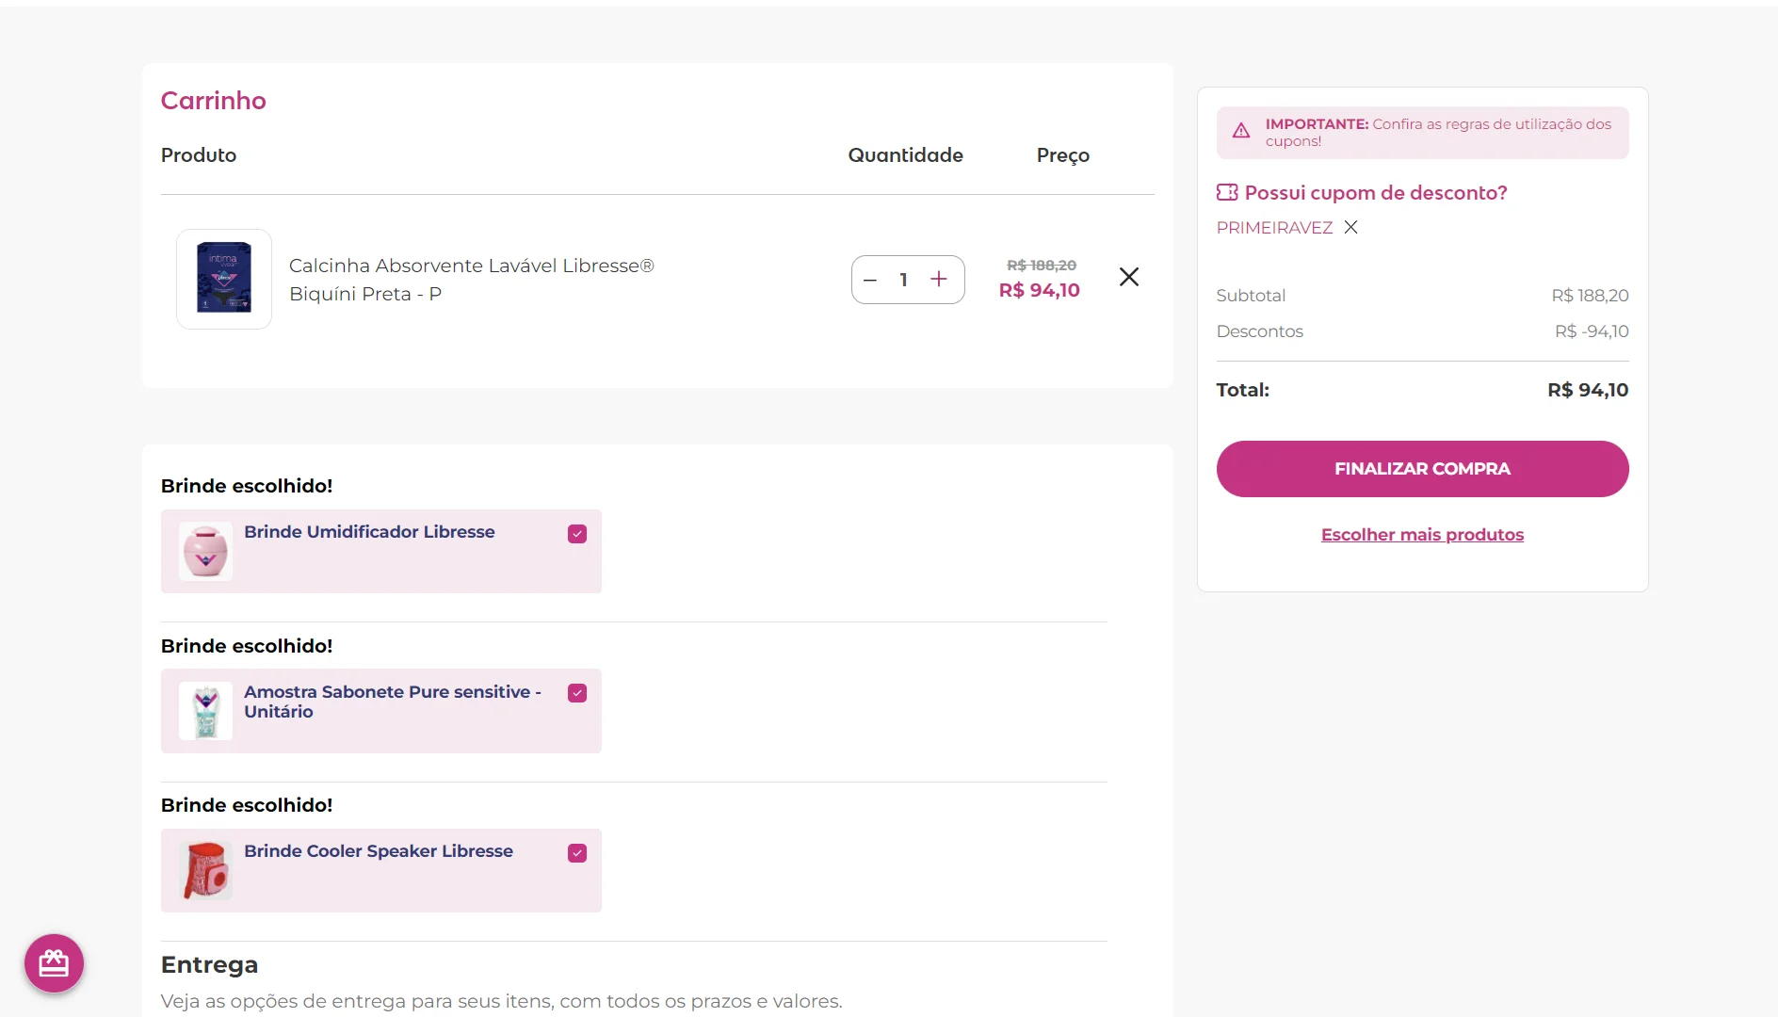This screenshot has height=1017, width=1778.
Task: Click the coupon ticket icon
Action: (x=1227, y=192)
